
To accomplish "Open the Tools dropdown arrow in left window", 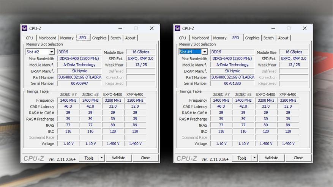I will pyautogui.click(x=102, y=158).
